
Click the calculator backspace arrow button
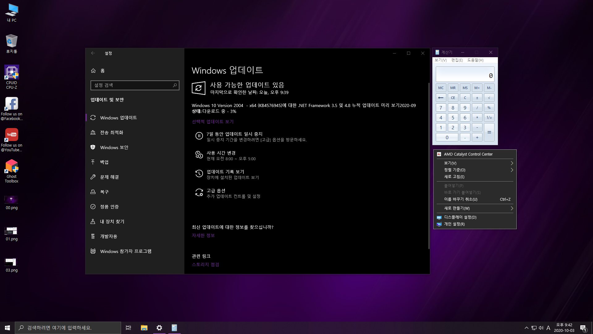(x=441, y=98)
